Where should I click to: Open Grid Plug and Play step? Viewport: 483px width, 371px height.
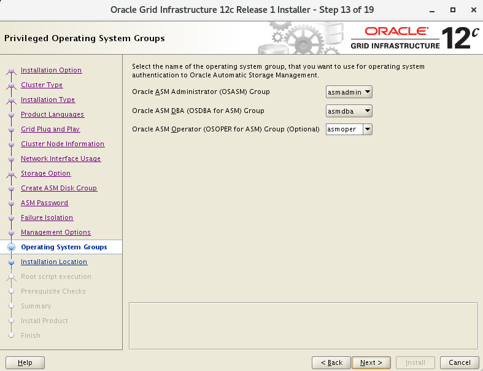click(x=50, y=129)
